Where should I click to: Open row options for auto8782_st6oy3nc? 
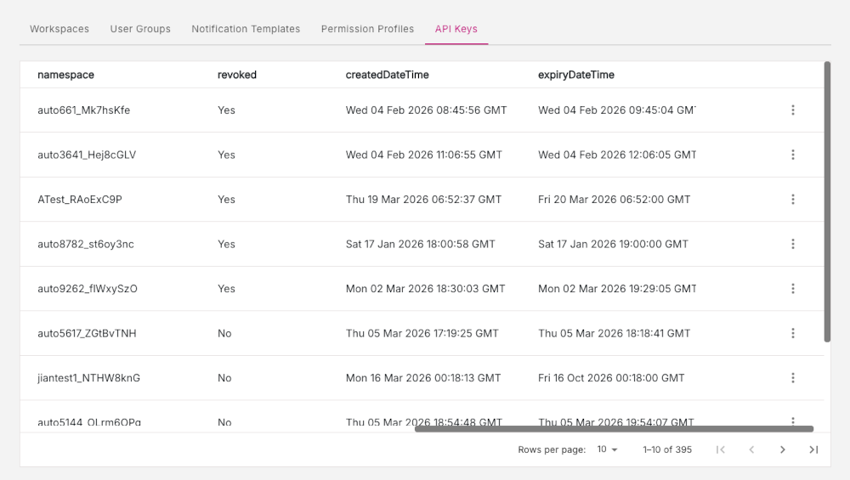[x=792, y=244]
